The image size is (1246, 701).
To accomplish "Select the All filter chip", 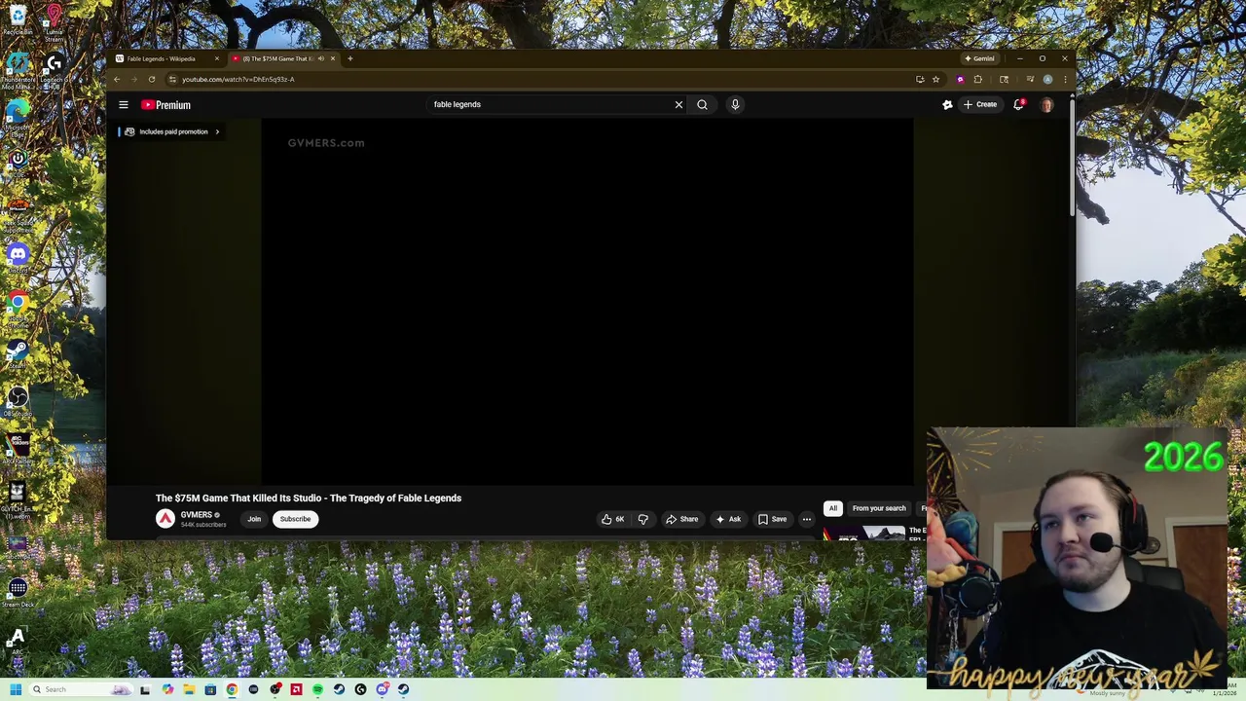I will (832, 508).
